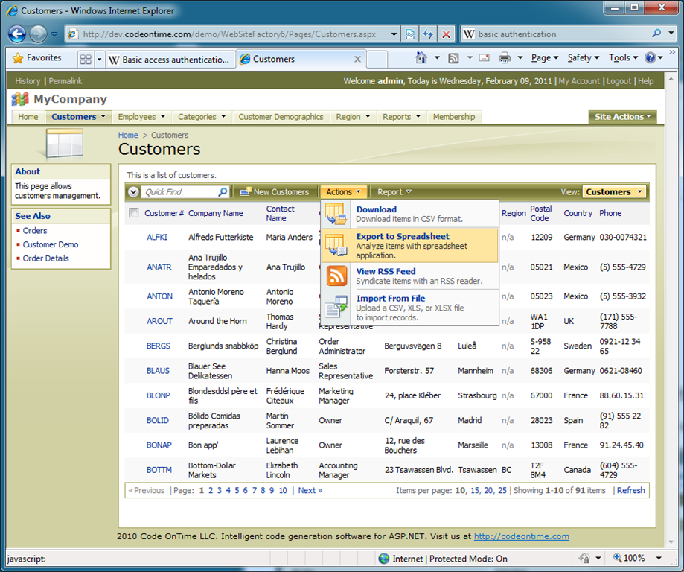684x572 pixels.
Task: Toggle the select-all checkbox in grid header
Action: pyautogui.click(x=134, y=213)
